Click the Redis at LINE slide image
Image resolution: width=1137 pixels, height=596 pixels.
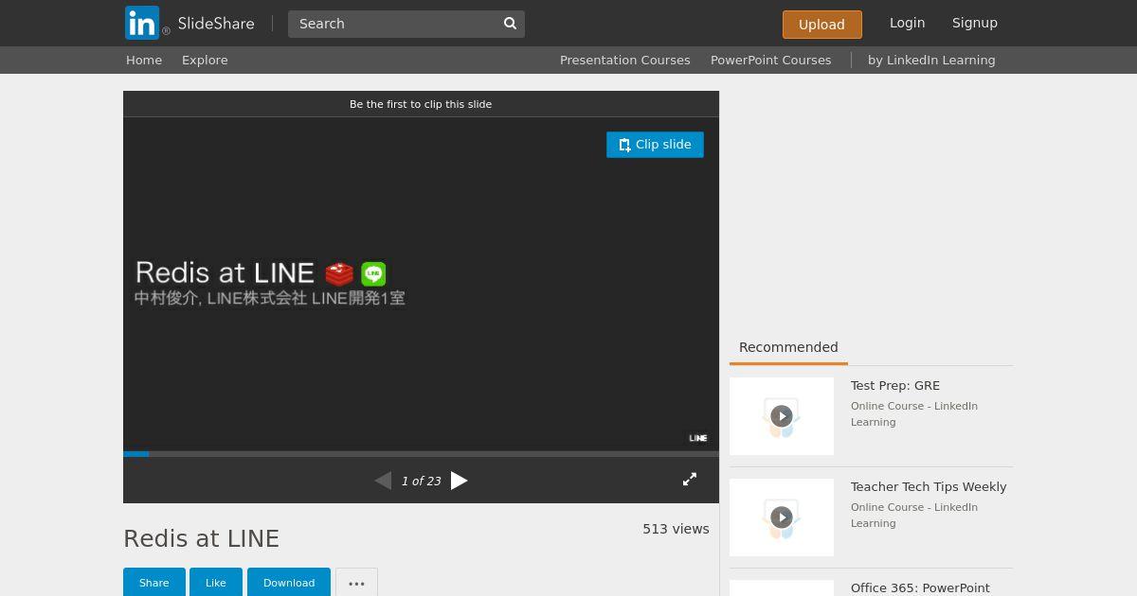tap(421, 284)
